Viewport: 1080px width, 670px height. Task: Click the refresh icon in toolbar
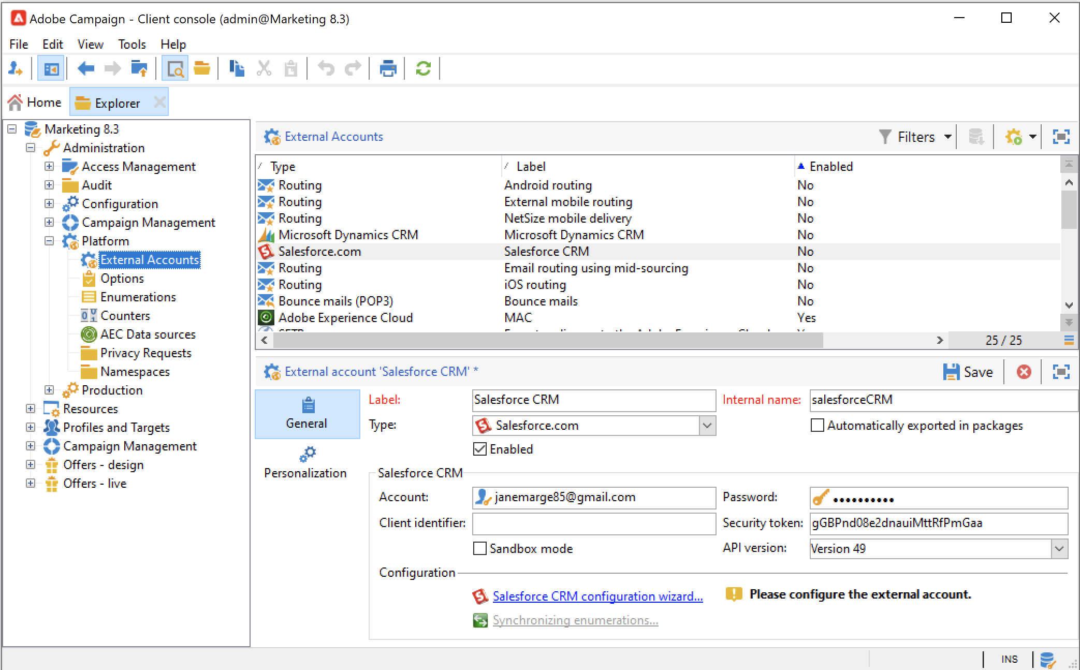423,68
